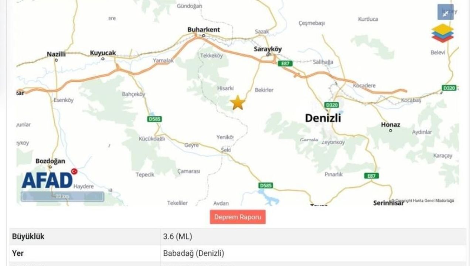Image resolution: width=473 pixels, height=266 pixels.
Task: Click the D585 shield above the lake
Action: pyautogui.click(x=265, y=185)
